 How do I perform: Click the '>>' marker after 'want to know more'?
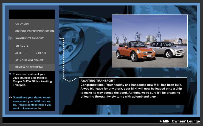[40, 108]
